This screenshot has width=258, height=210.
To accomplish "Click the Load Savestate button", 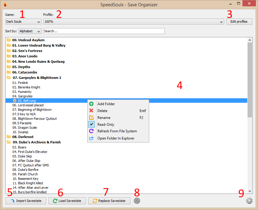I will (67, 201).
